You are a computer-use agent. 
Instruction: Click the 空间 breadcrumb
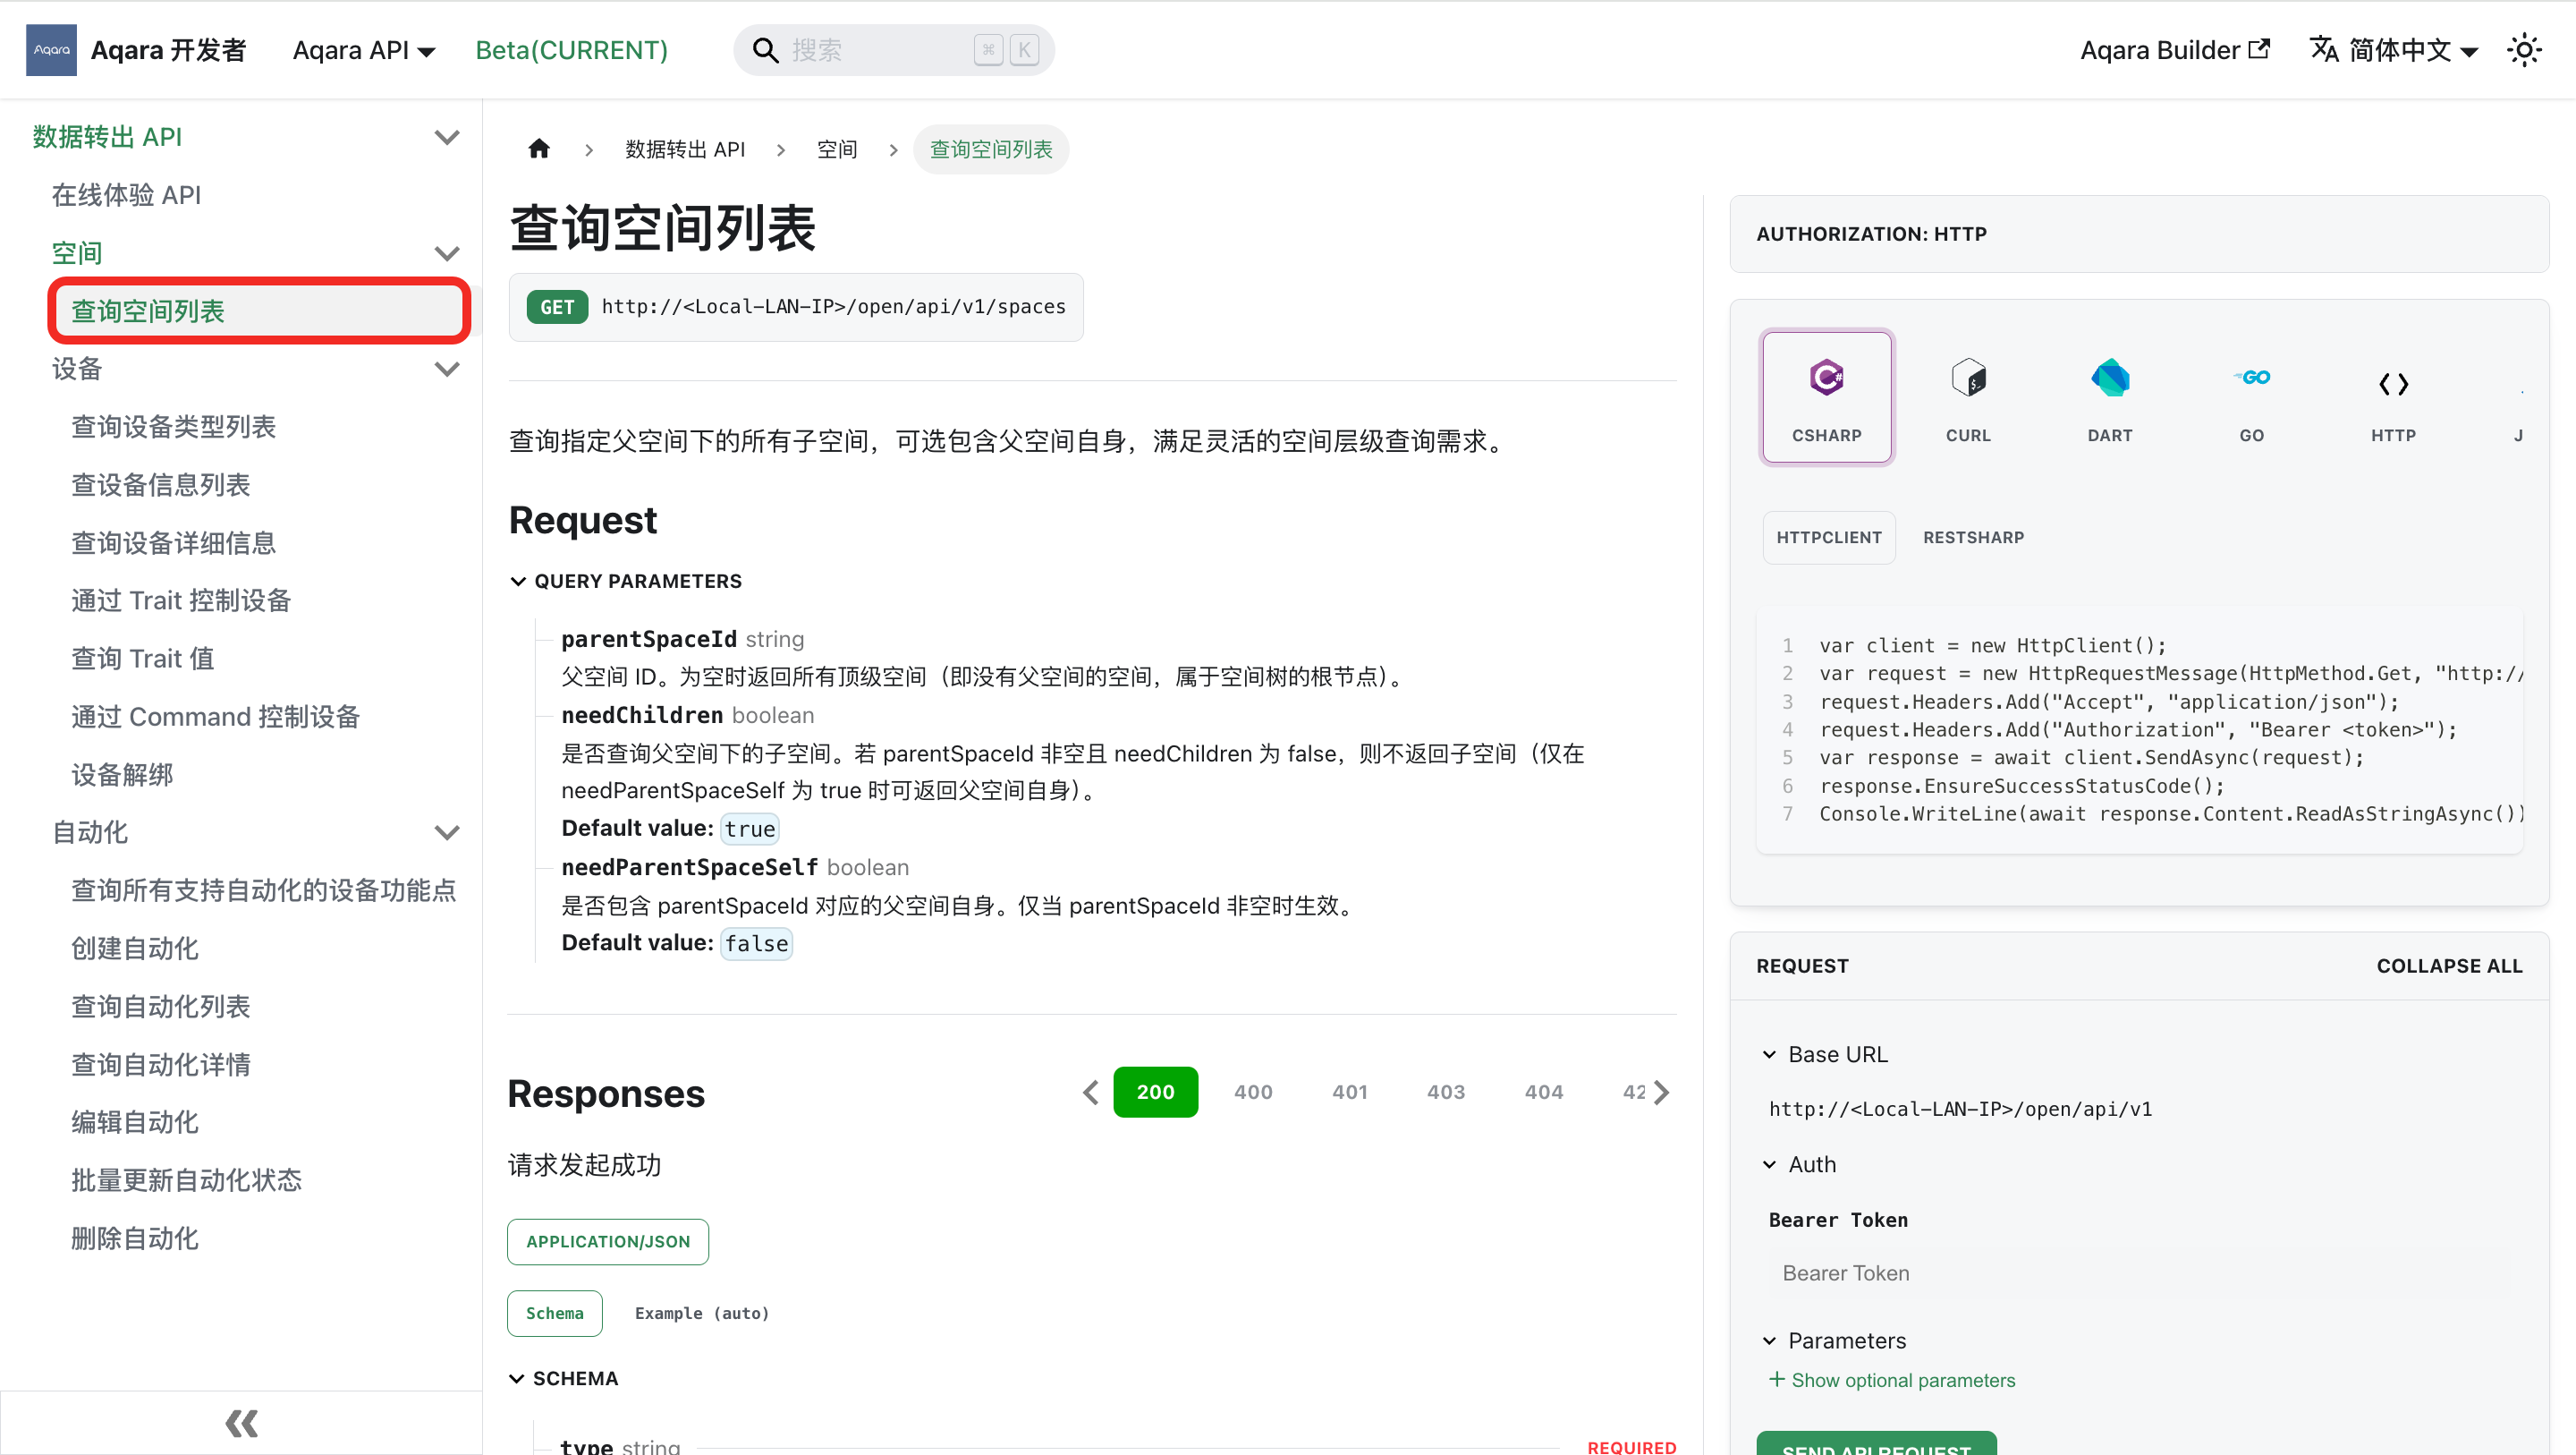837,149
